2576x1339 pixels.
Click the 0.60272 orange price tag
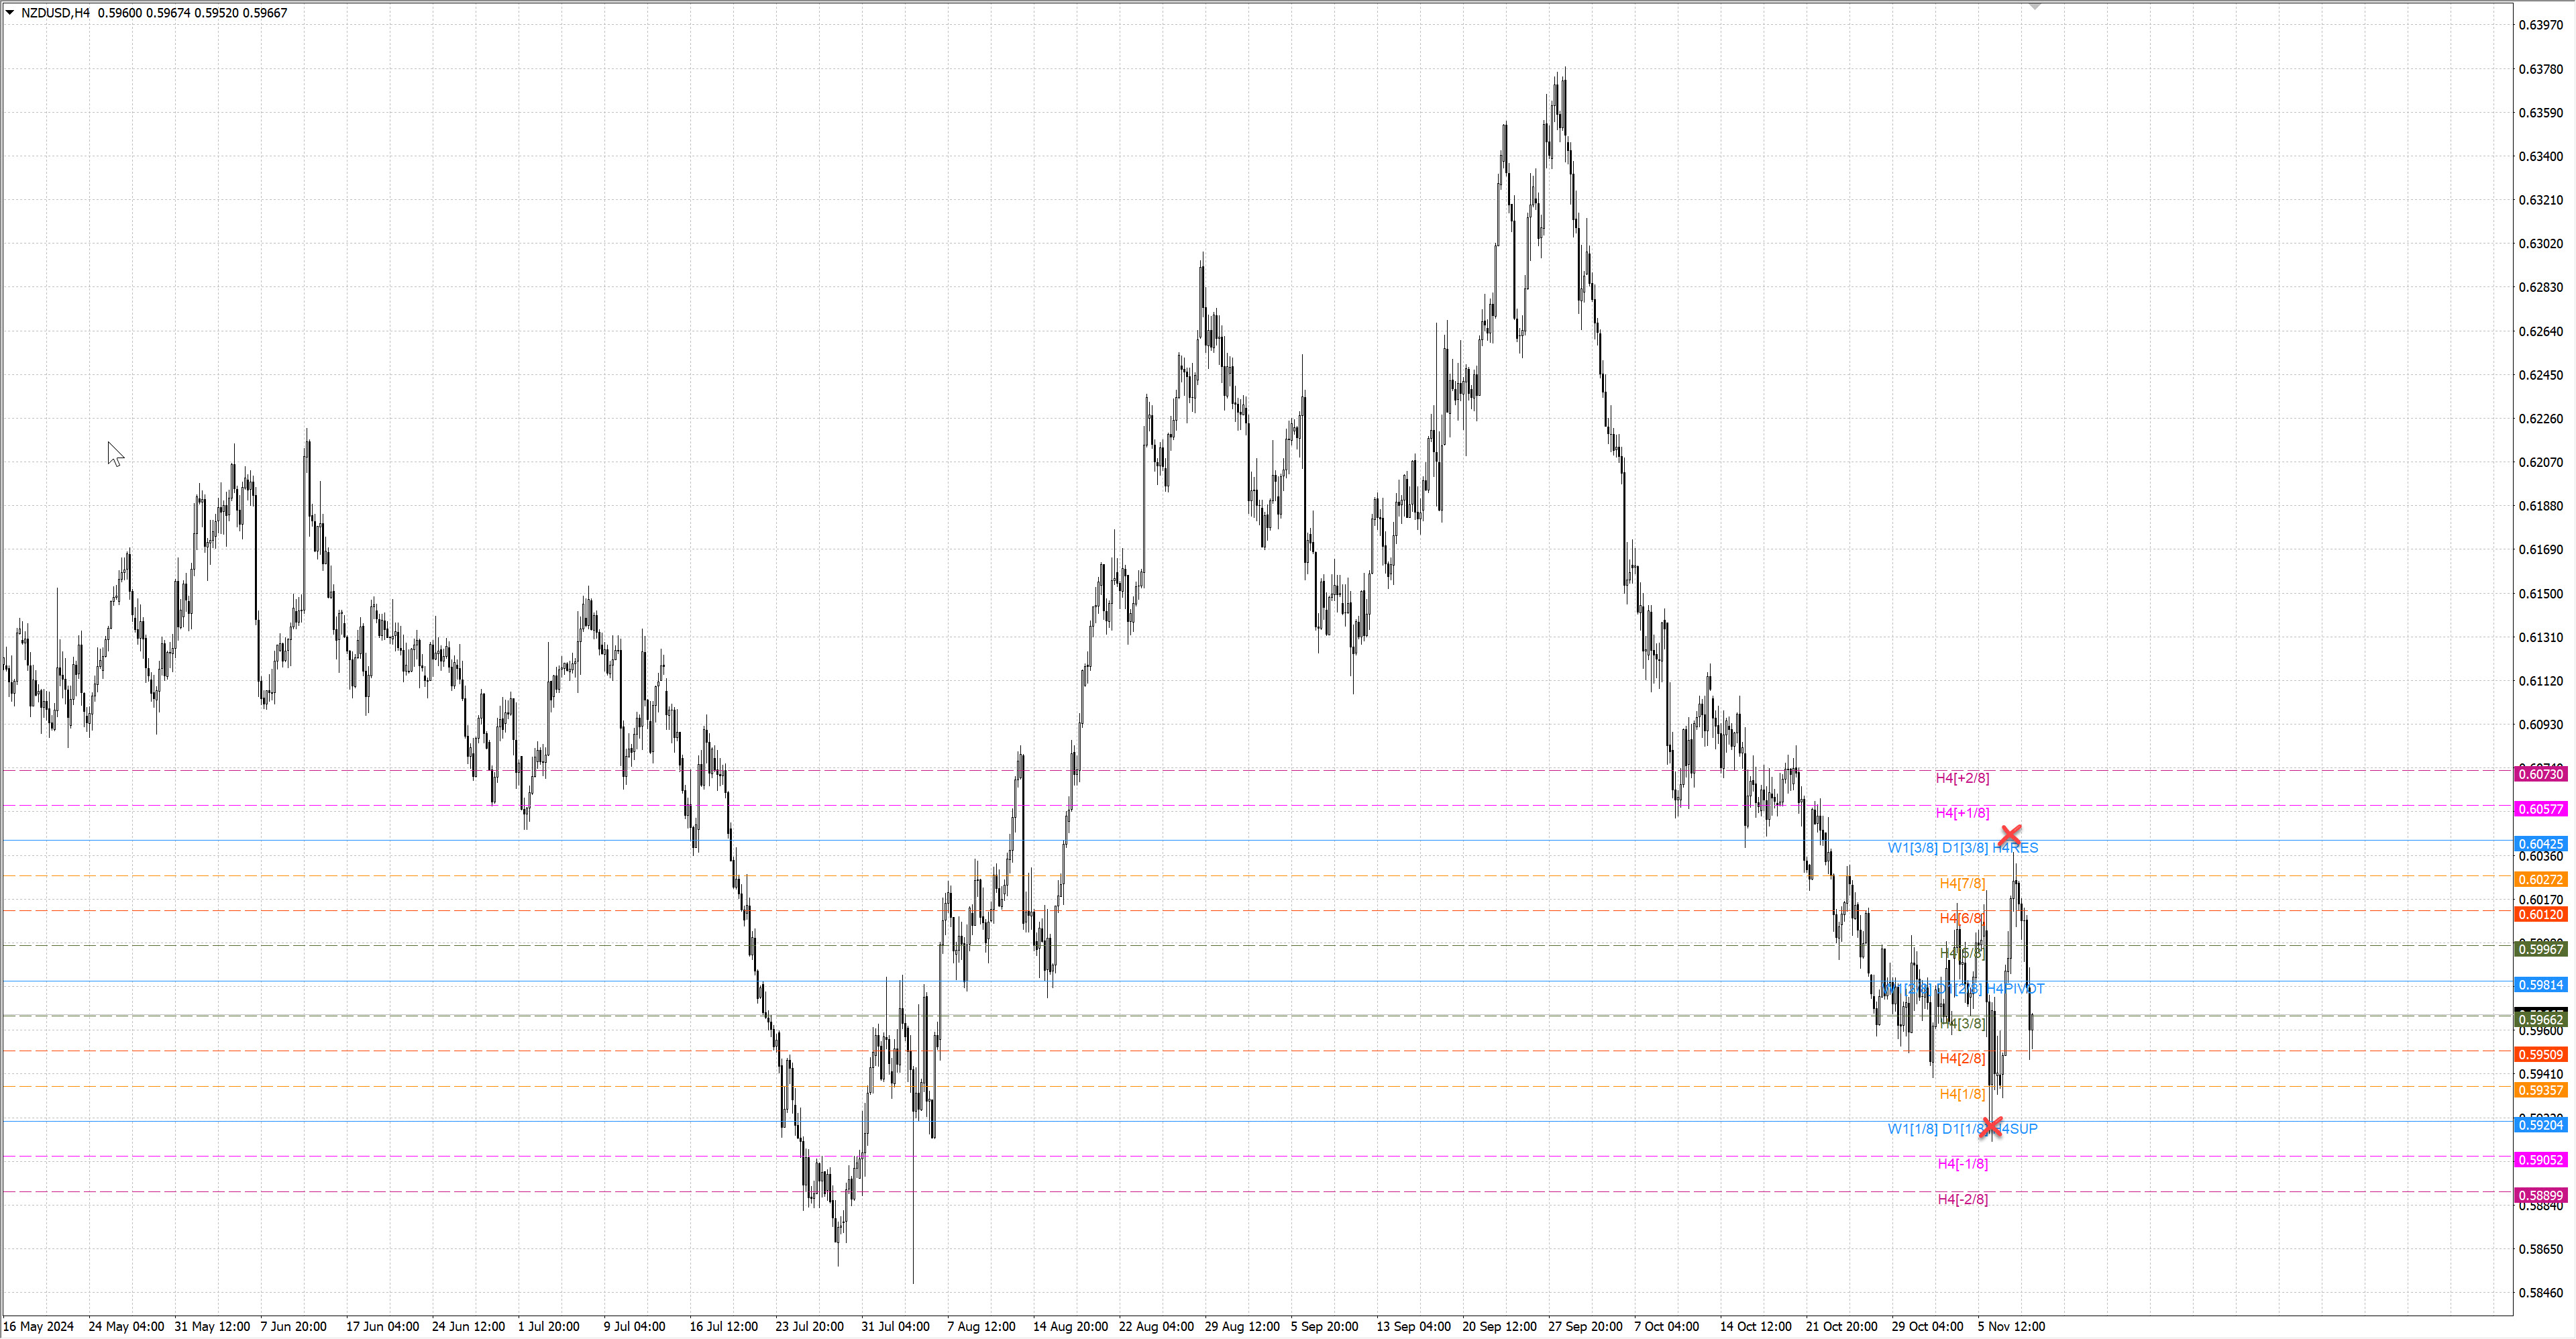(x=2540, y=879)
